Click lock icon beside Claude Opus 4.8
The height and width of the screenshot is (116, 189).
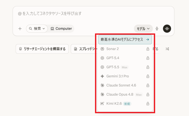(x=148, y=94)
